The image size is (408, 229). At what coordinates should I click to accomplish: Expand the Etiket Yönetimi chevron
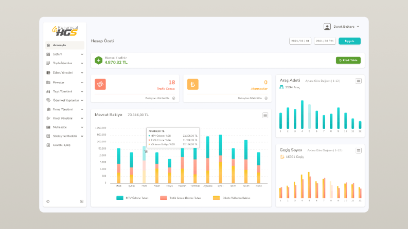82,73
